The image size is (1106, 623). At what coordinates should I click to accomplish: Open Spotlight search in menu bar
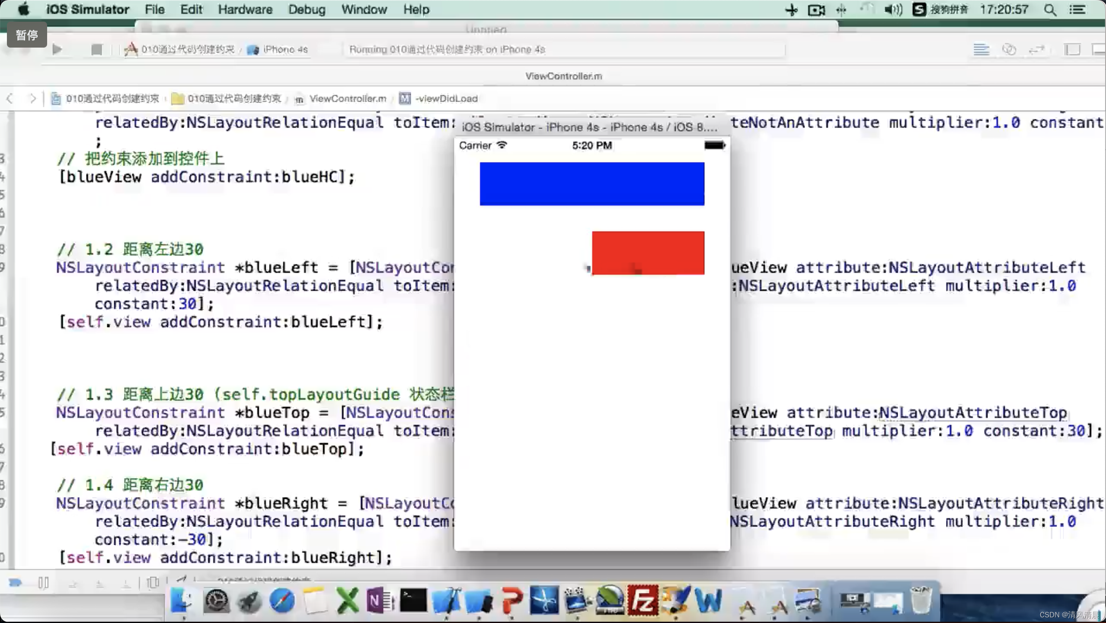pos(1050,10)
